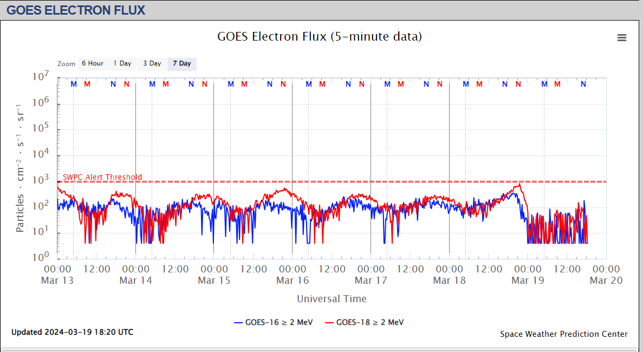Viewport: 643px width, 352px height.
Task: Click the chart title GOES Electron Flux (5-minute data)
Action: tap(320, 36)
